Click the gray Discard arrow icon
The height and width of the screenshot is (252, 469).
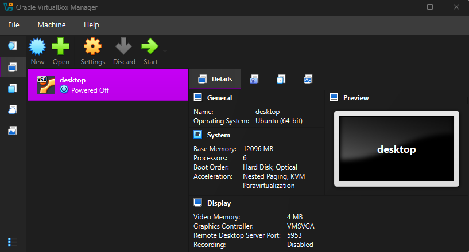click(x=124, y=46)
